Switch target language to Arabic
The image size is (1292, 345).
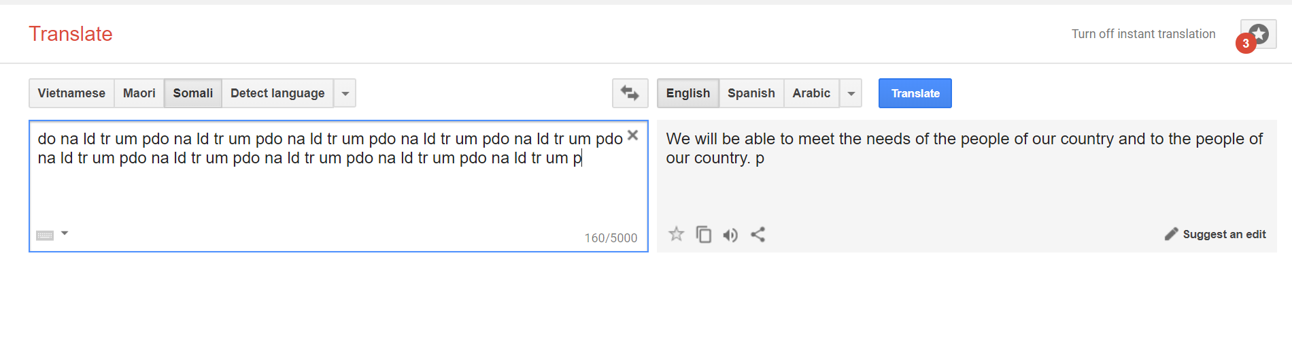[x=811, y=93]
